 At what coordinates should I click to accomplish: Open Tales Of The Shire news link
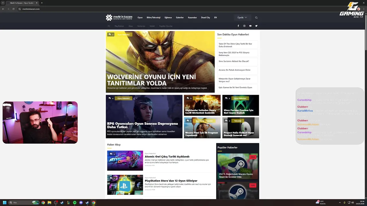(x=237, y=45)
